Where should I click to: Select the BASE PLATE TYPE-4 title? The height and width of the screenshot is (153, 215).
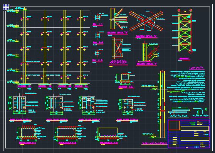(127, 120)
